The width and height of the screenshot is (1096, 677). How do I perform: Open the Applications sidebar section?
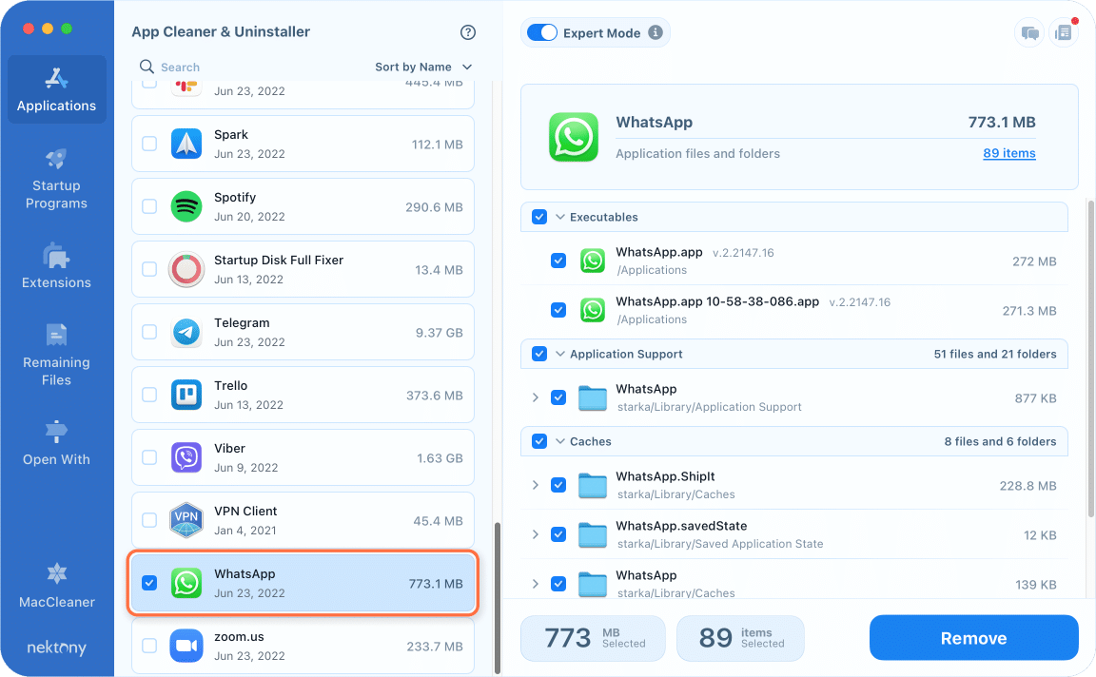pos(57,89)
